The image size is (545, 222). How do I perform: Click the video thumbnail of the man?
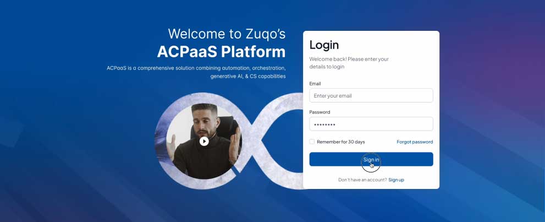[x=204, y=141]
